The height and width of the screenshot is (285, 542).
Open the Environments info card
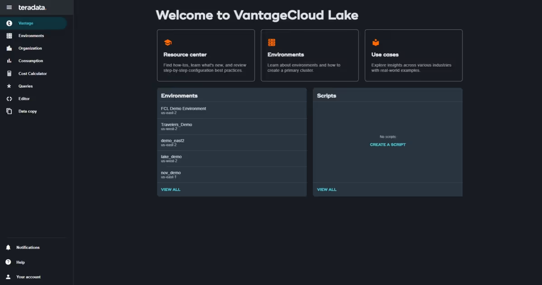click(310, 55)
